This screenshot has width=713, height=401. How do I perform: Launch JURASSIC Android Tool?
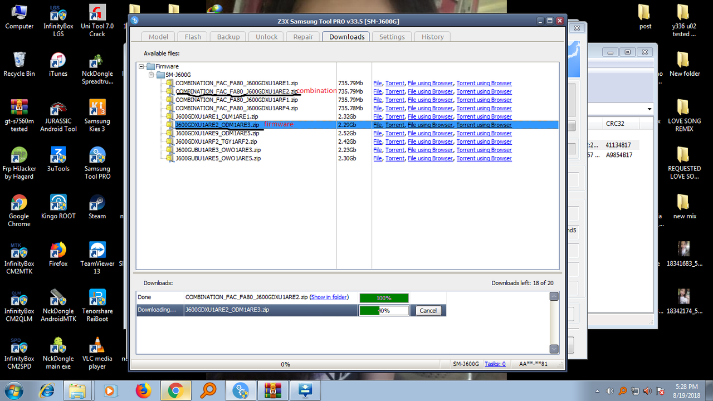58,116
